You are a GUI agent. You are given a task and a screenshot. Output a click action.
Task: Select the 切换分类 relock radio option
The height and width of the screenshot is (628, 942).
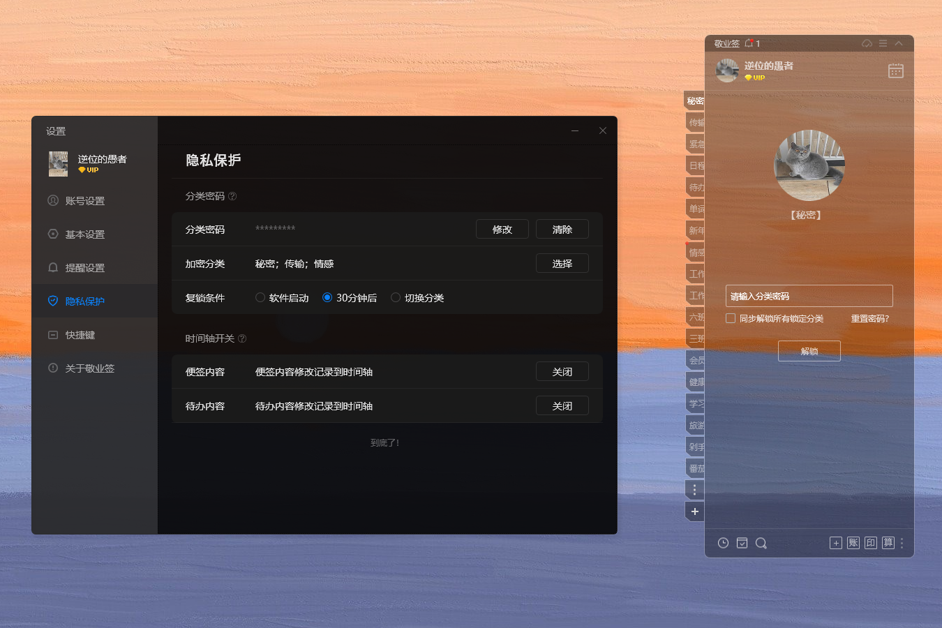pos(396,298)
